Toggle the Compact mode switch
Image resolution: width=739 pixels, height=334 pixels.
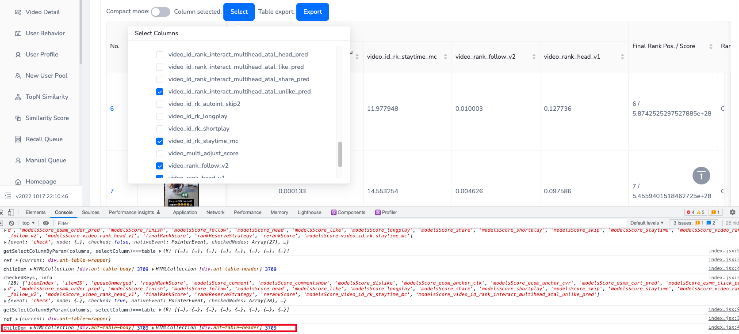pyautogui.click(x=160, y=12)
